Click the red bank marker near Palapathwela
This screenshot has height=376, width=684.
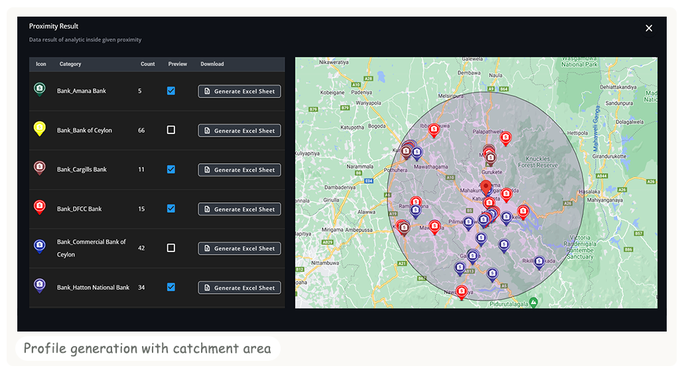[506, 139]
